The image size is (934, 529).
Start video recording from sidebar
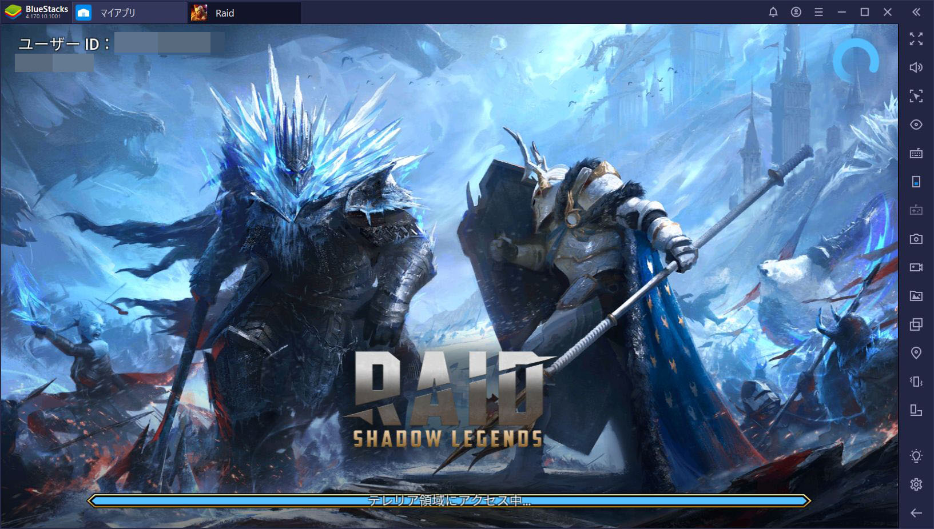[916, 267]
